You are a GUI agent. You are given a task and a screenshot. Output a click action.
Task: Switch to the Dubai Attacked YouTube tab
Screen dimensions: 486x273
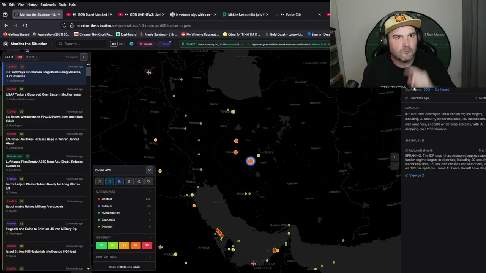pos(90,14)
